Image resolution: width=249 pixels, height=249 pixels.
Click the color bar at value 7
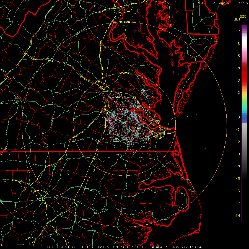[244, 31]
